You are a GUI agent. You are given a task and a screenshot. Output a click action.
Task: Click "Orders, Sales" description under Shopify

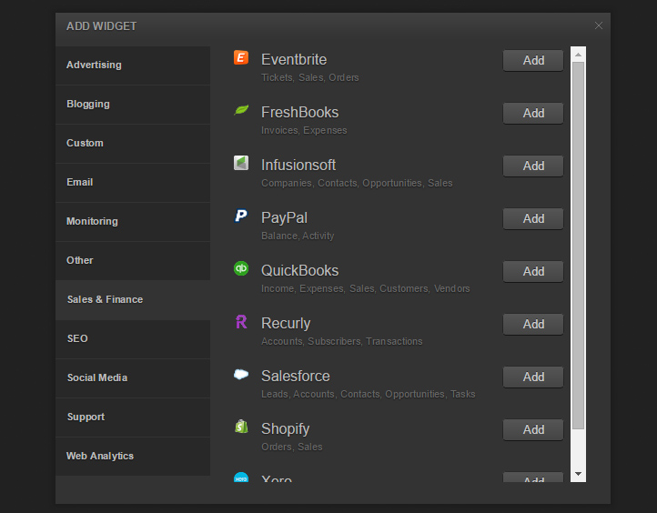[291, 447]
